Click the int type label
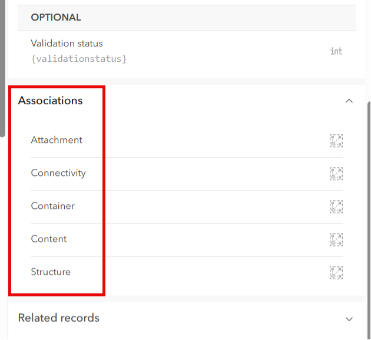The image size is (371, 340). coord(336,51)
